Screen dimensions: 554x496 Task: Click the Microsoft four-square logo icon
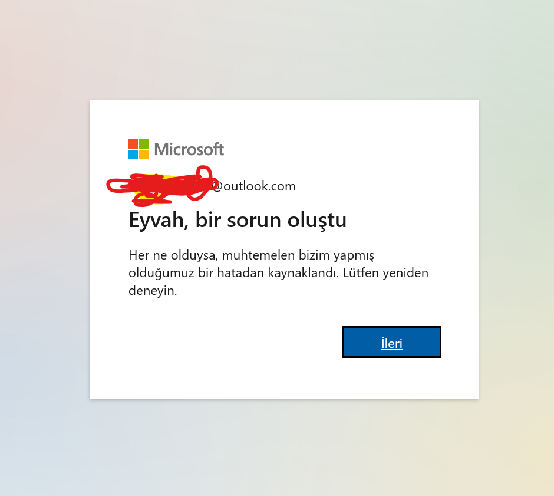coord(138,149)
